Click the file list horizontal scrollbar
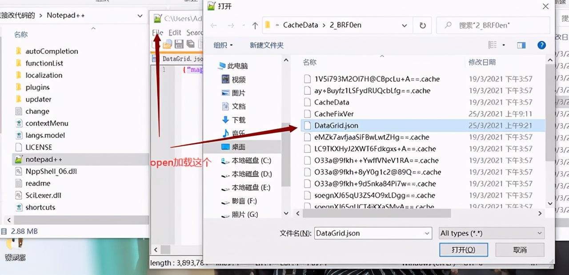 tap(377, 214)
